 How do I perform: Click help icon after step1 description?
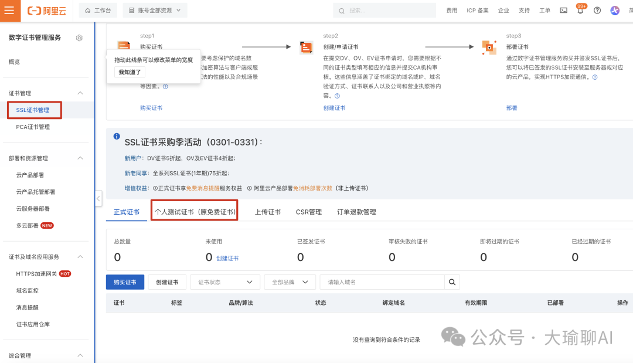[x=165, y=86]
